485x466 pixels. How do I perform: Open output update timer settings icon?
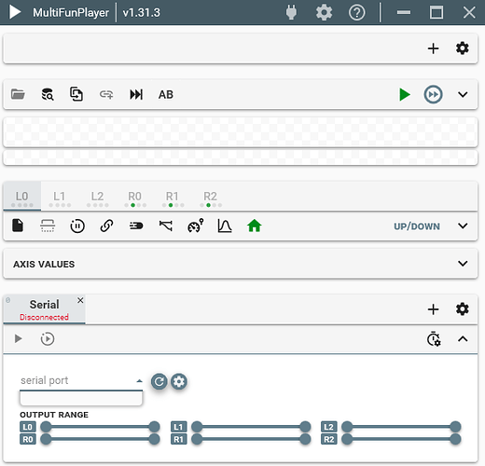point(434,339)
